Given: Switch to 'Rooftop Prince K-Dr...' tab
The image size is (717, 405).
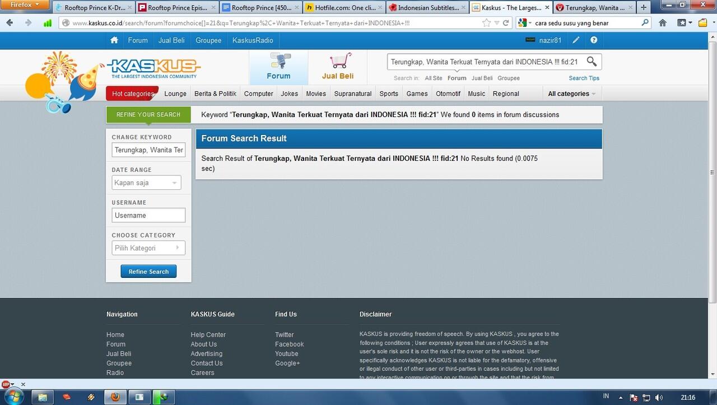Looking at the screenshot, I should point(94,8).
